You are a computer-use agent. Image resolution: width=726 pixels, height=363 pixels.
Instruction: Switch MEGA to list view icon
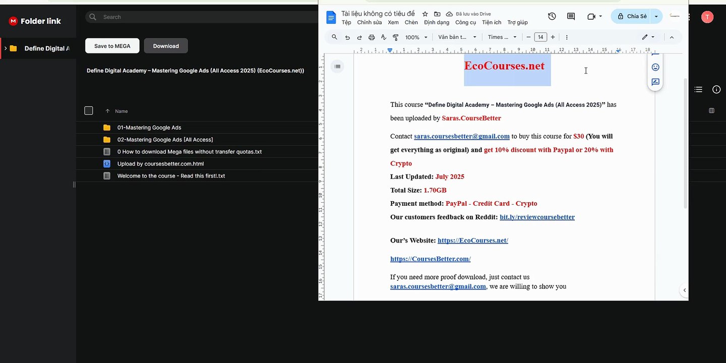pyautogui.click(x=698, y=89)
